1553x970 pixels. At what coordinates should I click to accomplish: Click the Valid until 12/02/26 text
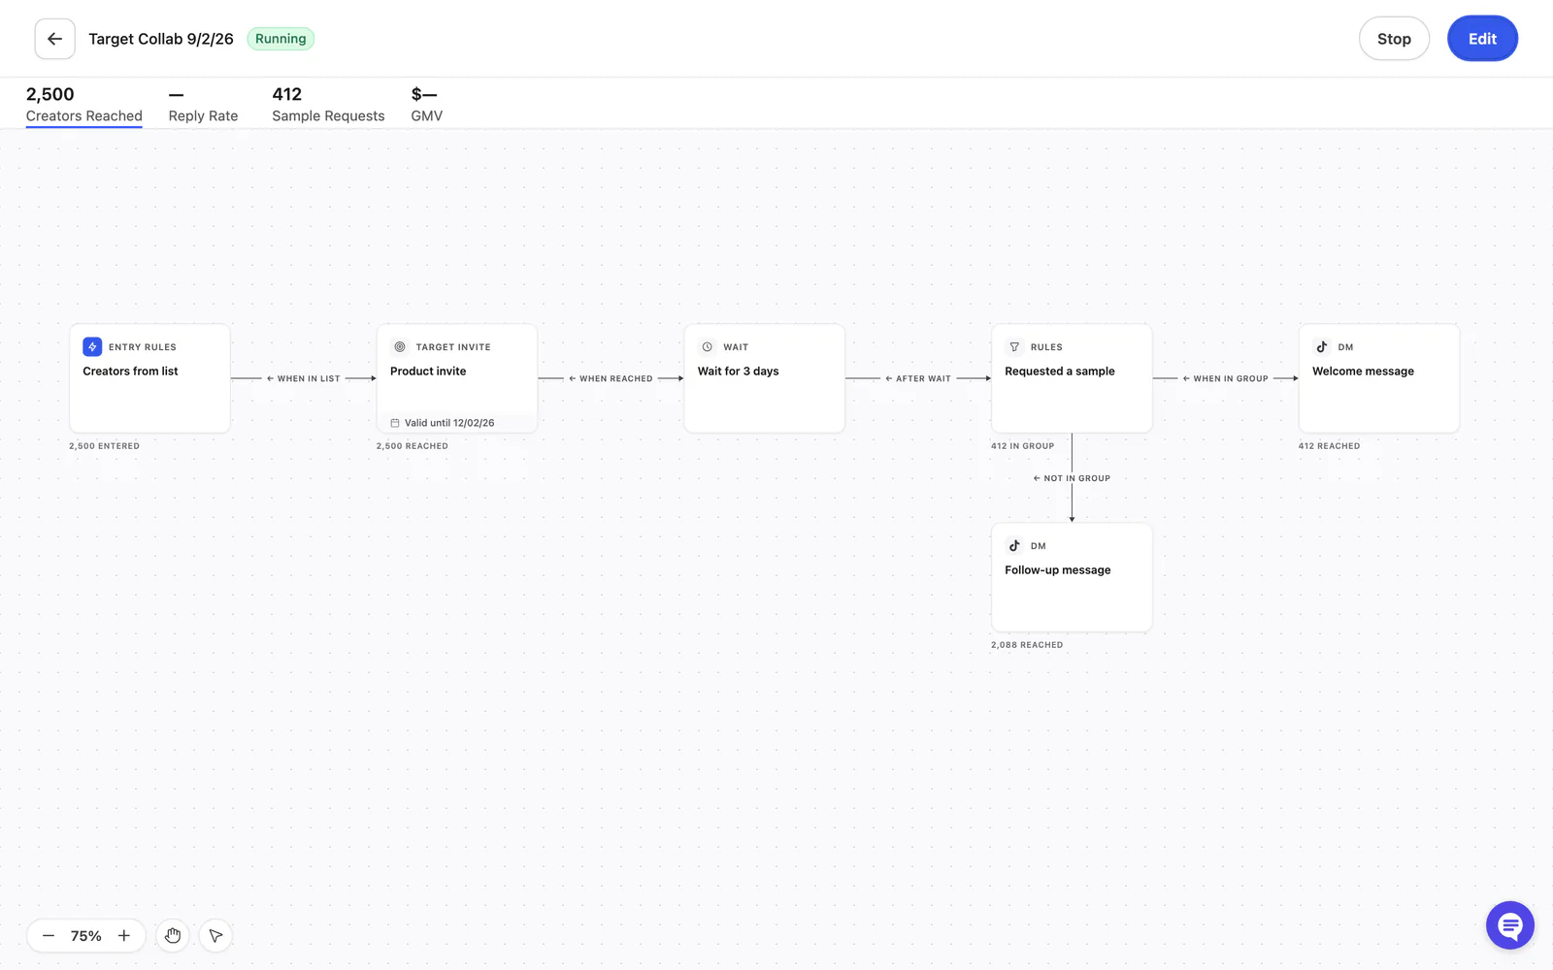click(x=449, y=423)
